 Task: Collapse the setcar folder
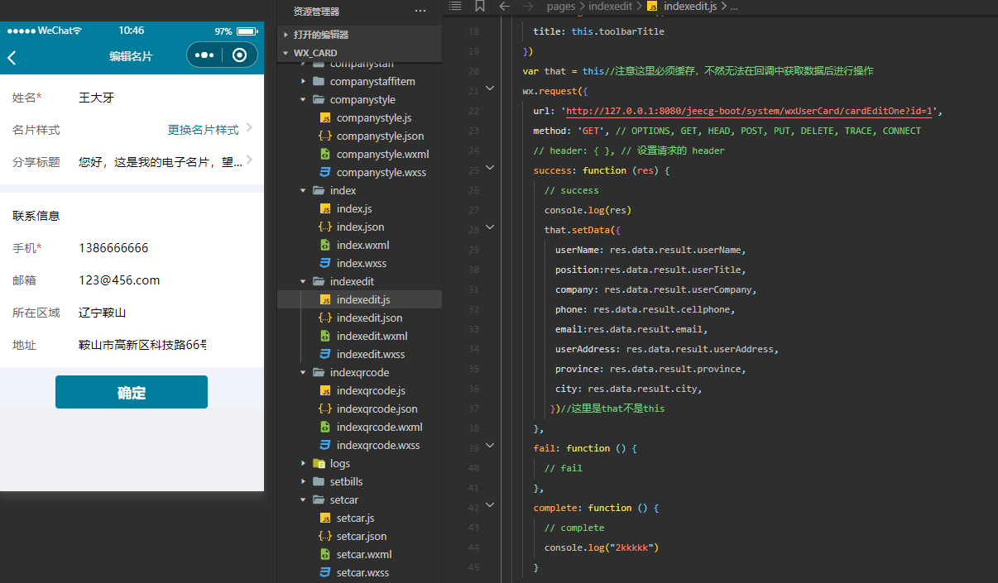pos(344,500)
